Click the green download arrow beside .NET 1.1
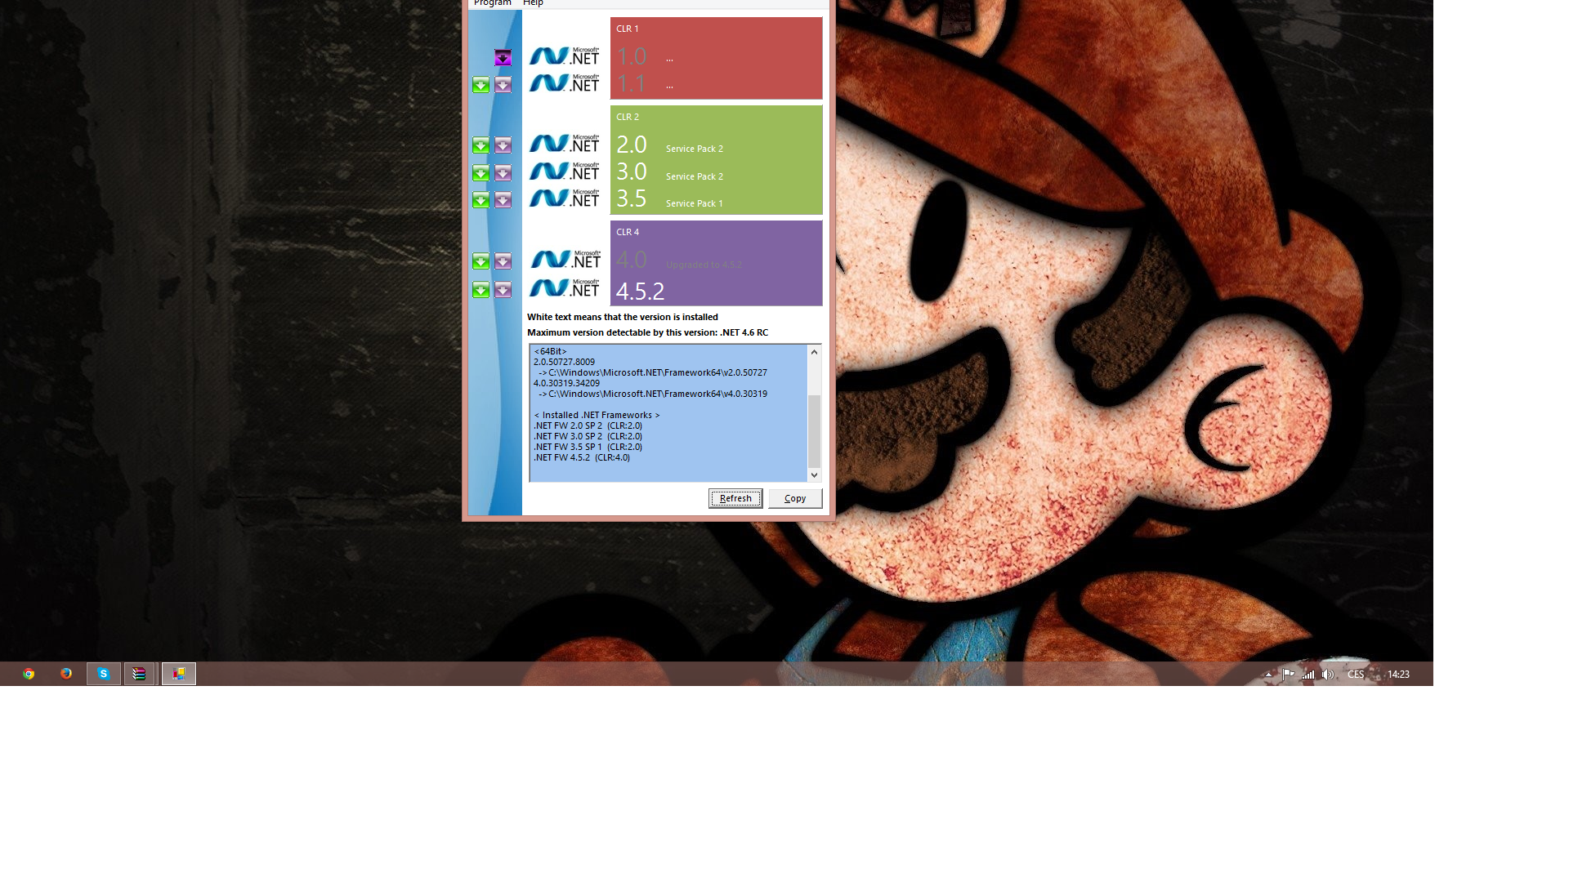 point(481,85)
